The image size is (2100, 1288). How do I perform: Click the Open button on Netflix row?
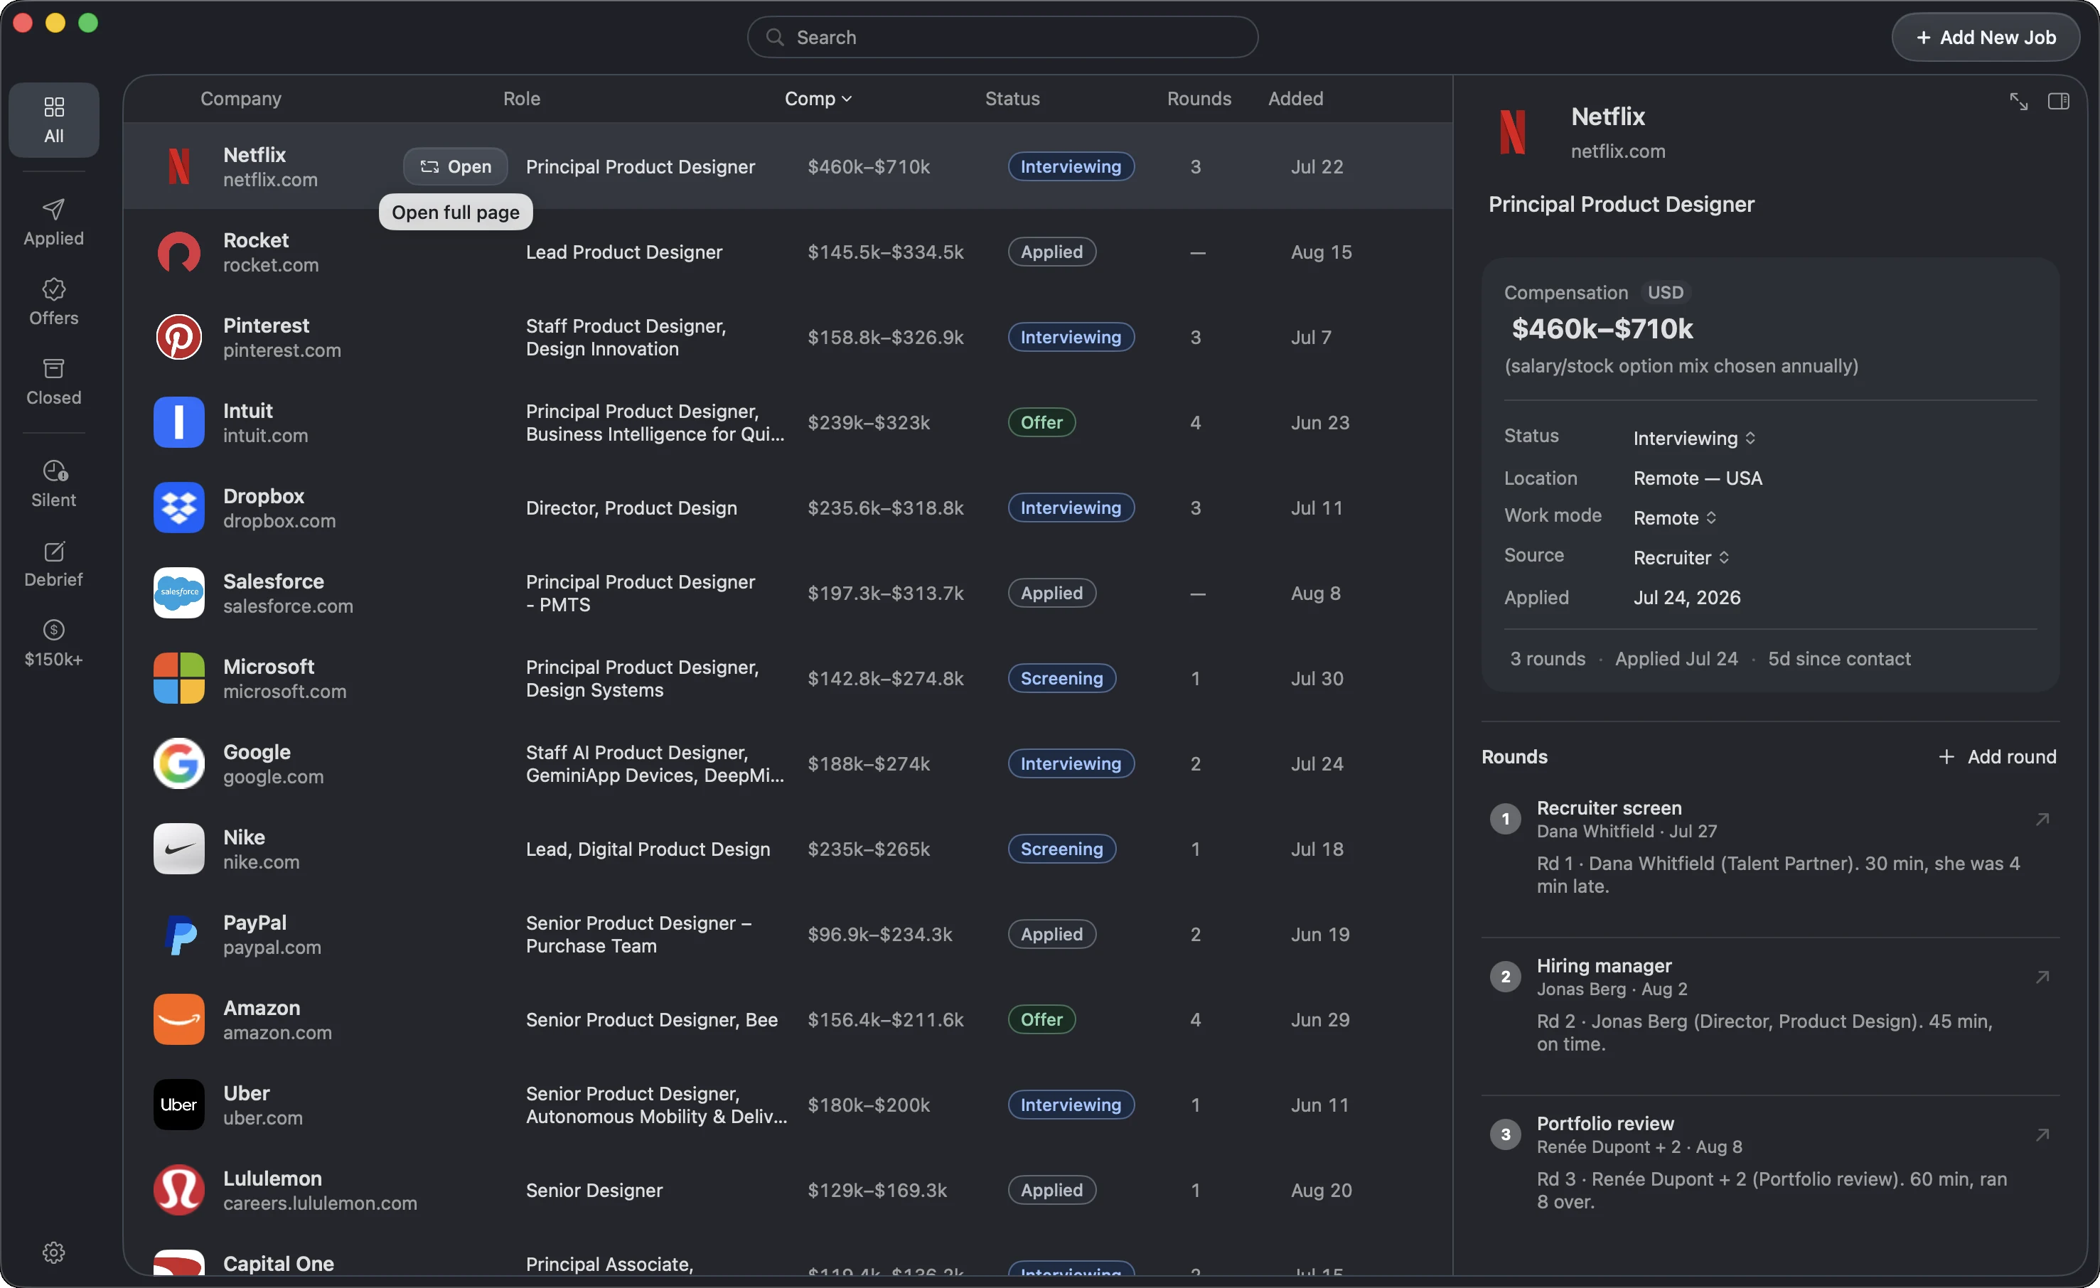pyautogui.click(x=455, y=166)
